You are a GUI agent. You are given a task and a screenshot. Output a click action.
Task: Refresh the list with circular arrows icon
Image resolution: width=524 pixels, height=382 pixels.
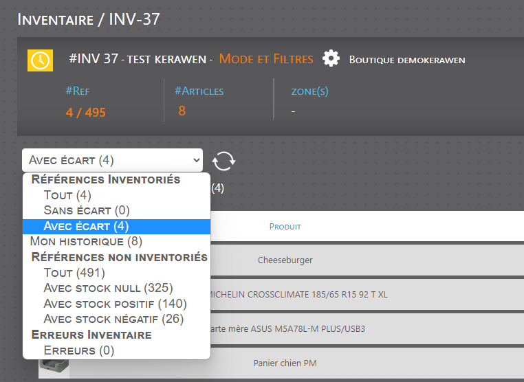223,161
